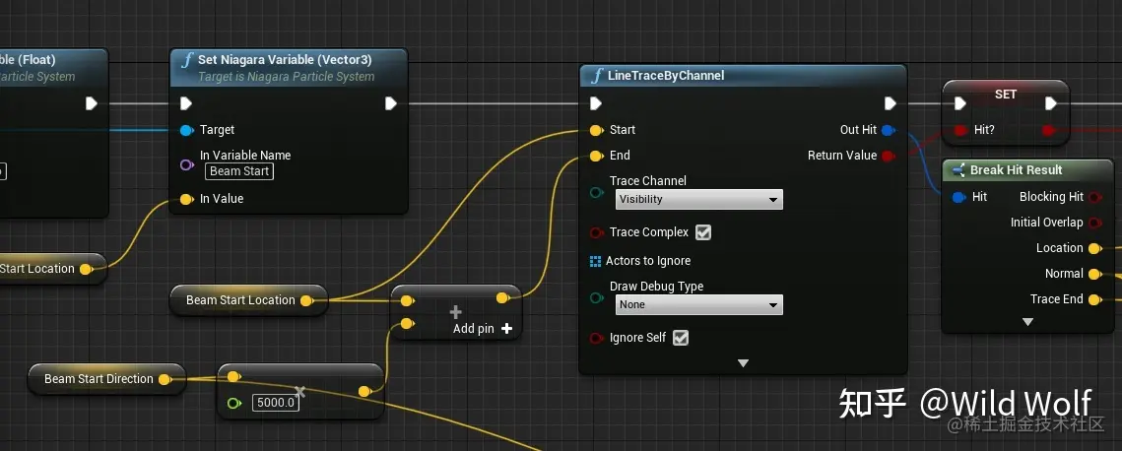1122x451 pixels.
Task: Toggle the Ignore Self checkbox
Action: tap(681, 338)
